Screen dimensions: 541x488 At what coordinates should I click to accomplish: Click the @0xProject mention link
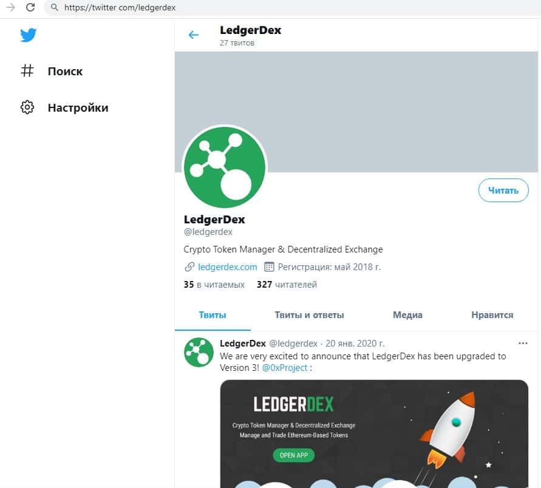point(285,368)
